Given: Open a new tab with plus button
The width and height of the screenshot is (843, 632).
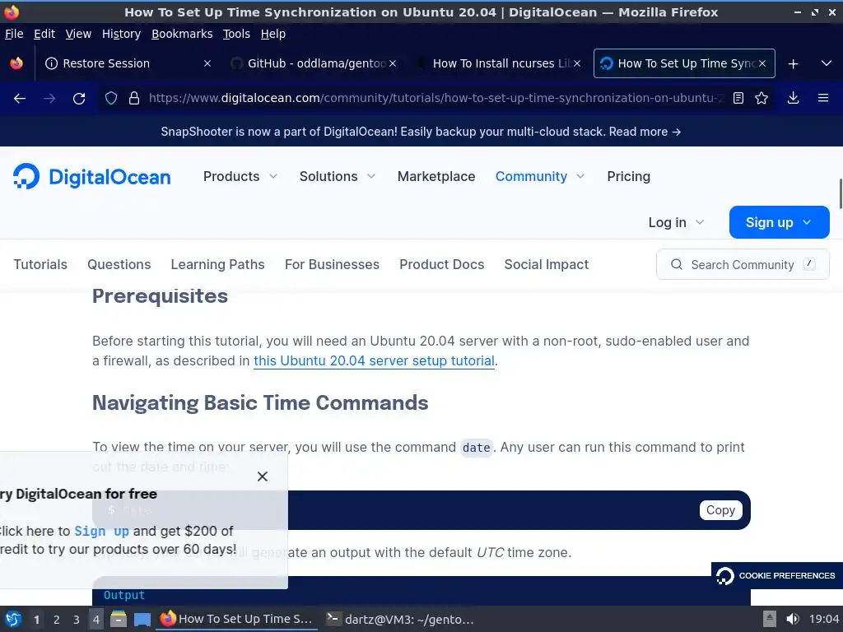Looking at the screenshot, I should click(793, 64).
